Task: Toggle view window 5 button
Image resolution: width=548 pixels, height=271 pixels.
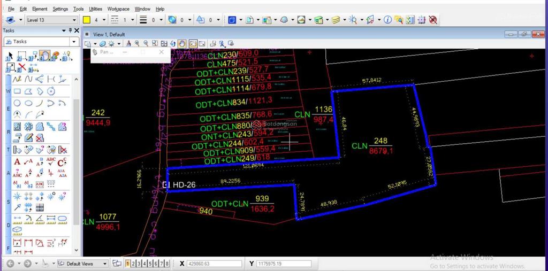Action: coord(150,264)
